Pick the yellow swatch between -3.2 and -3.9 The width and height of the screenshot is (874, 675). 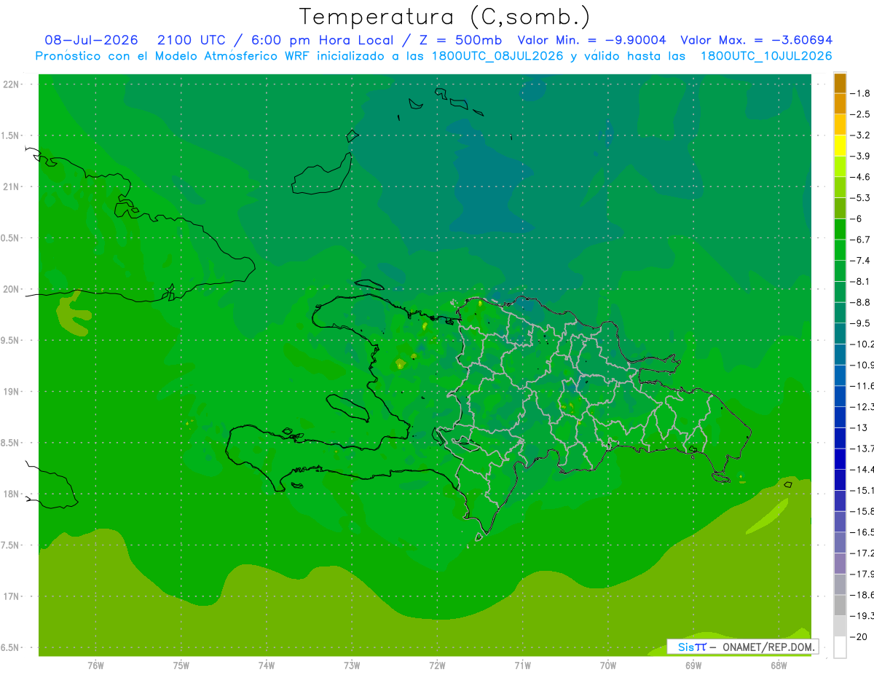click(840, 146)
